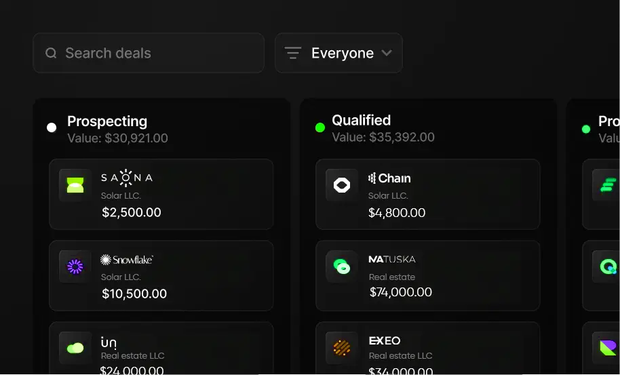Click the search magnifier icon
Viewport: 620px width, 375px height.
pyautogui.click(x=51, y=53)
